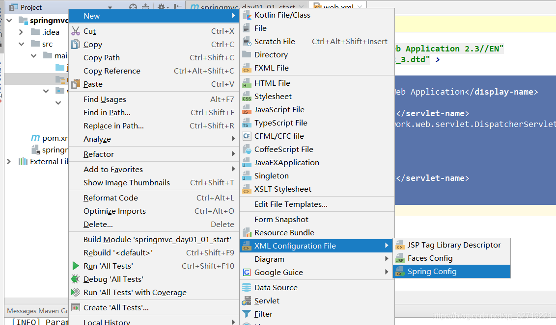Collapse the main folder node
556x325 pixels.
pyautogui.click(x=34, y=55)
